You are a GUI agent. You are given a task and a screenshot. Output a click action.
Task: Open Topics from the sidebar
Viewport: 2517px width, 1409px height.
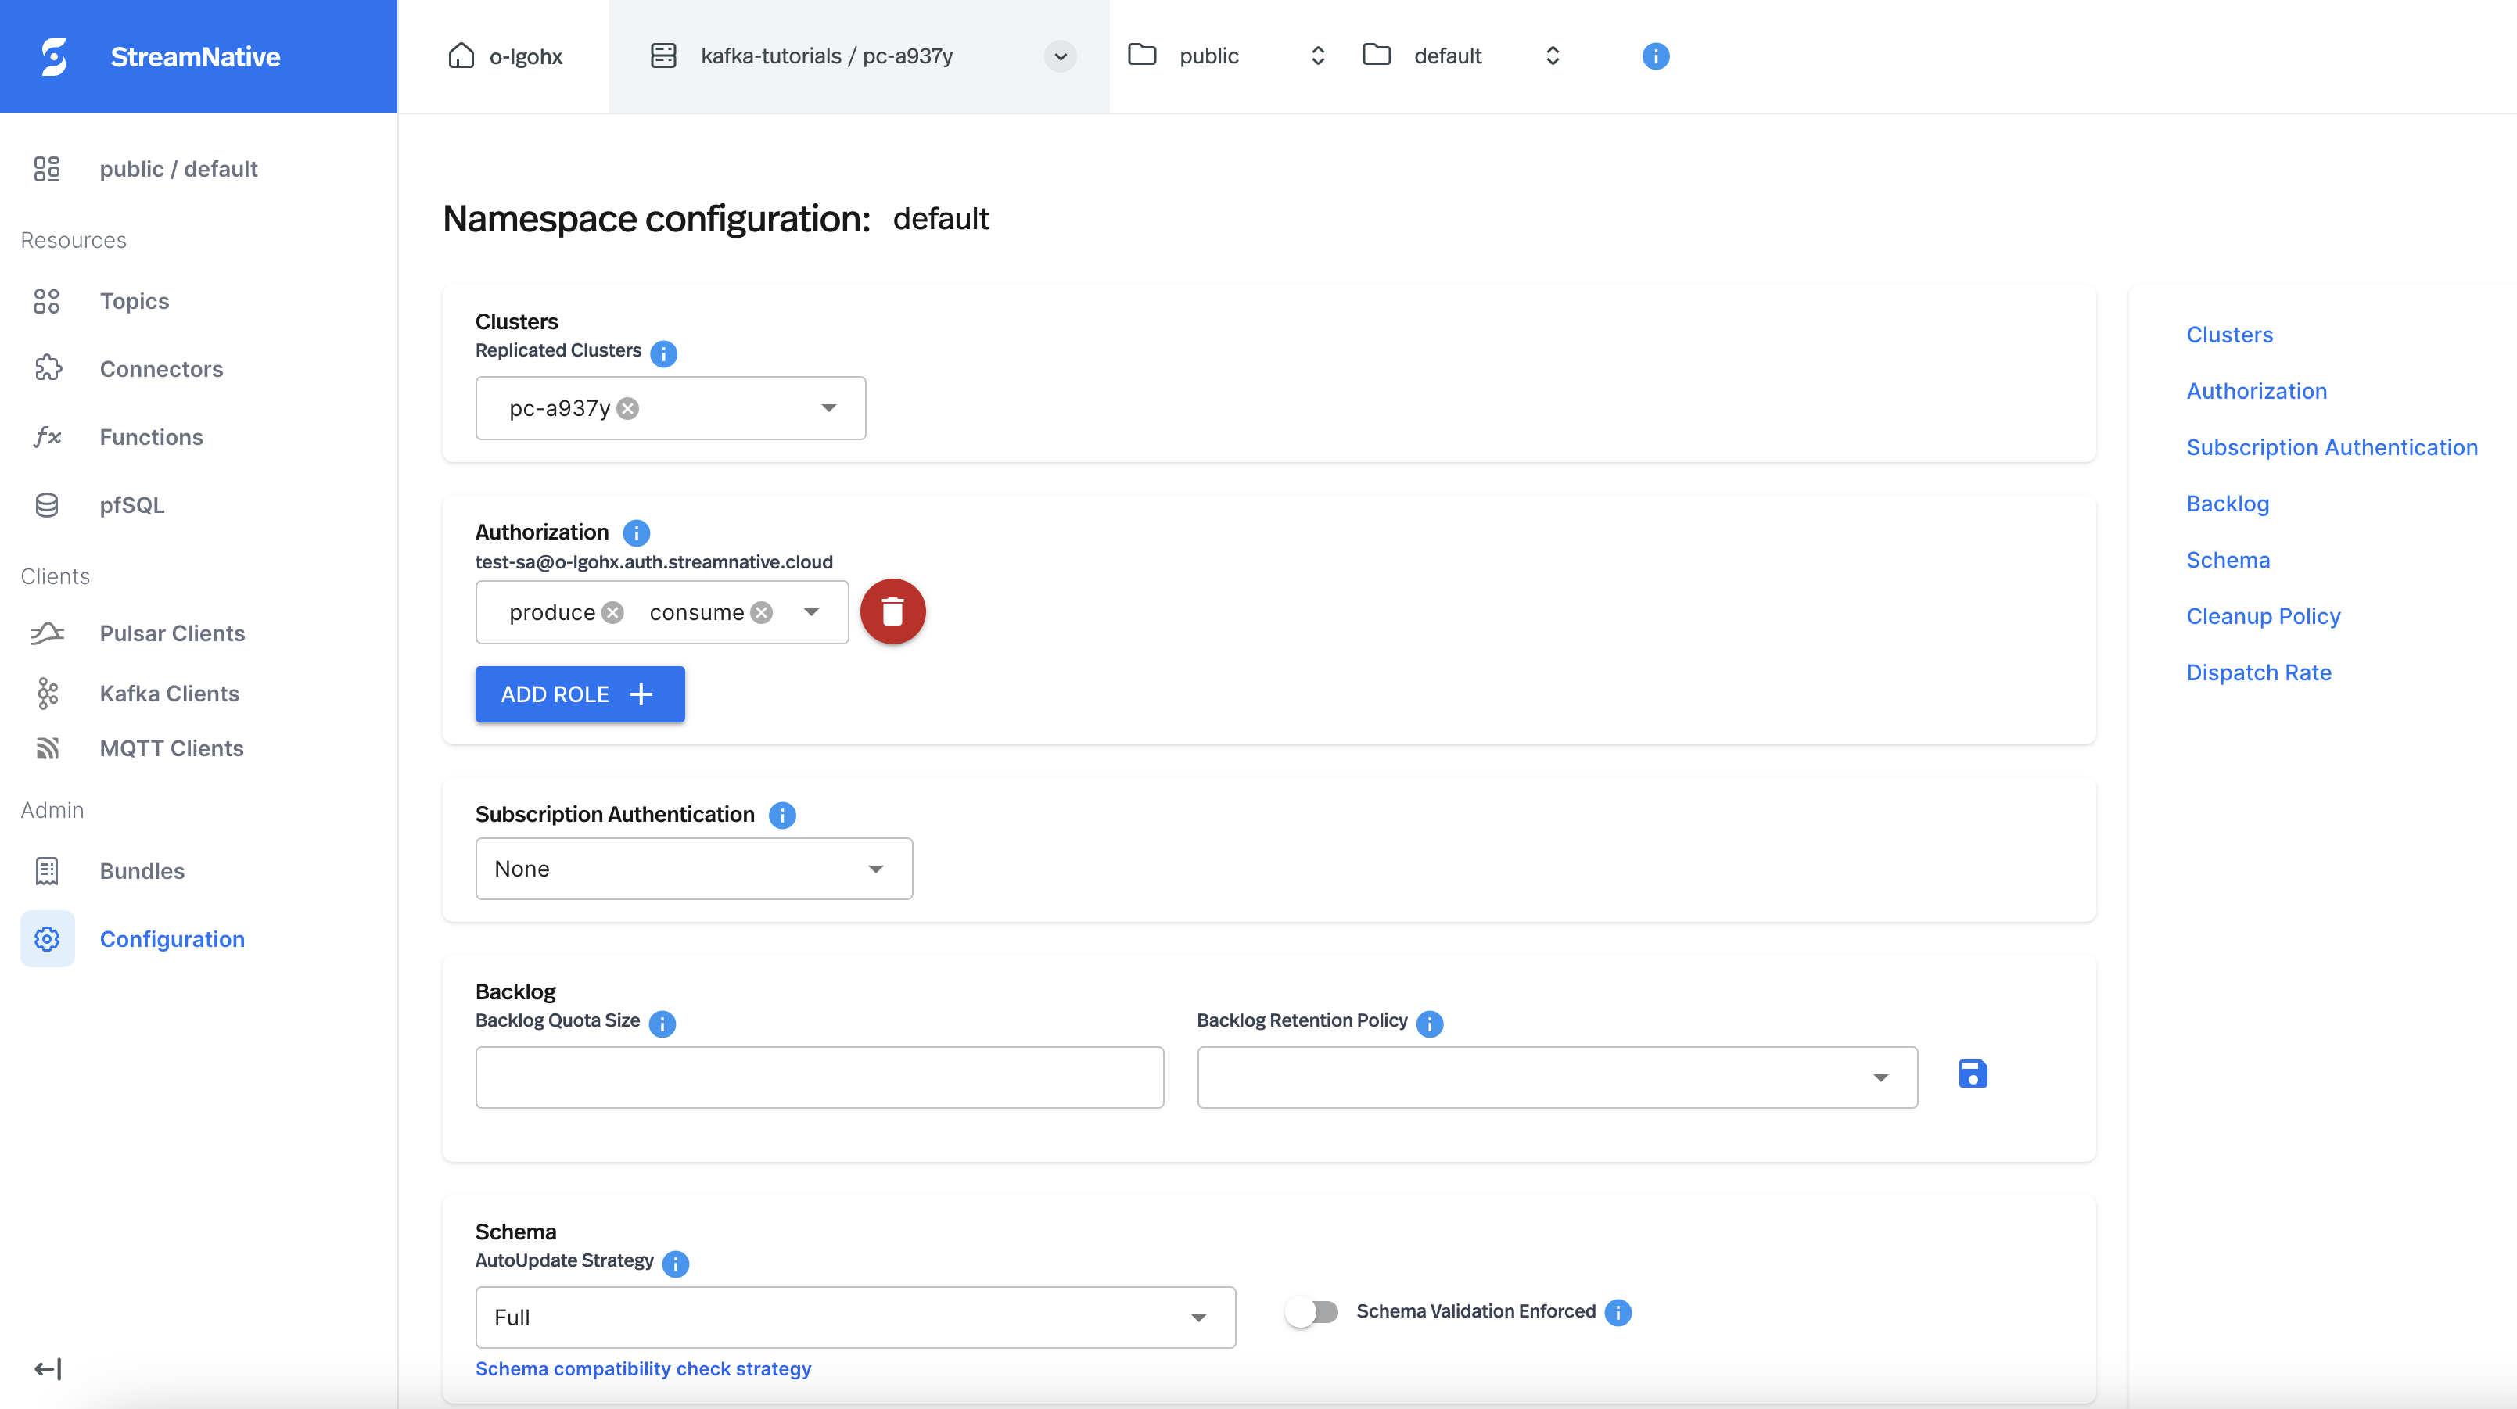tap(134, 301)
